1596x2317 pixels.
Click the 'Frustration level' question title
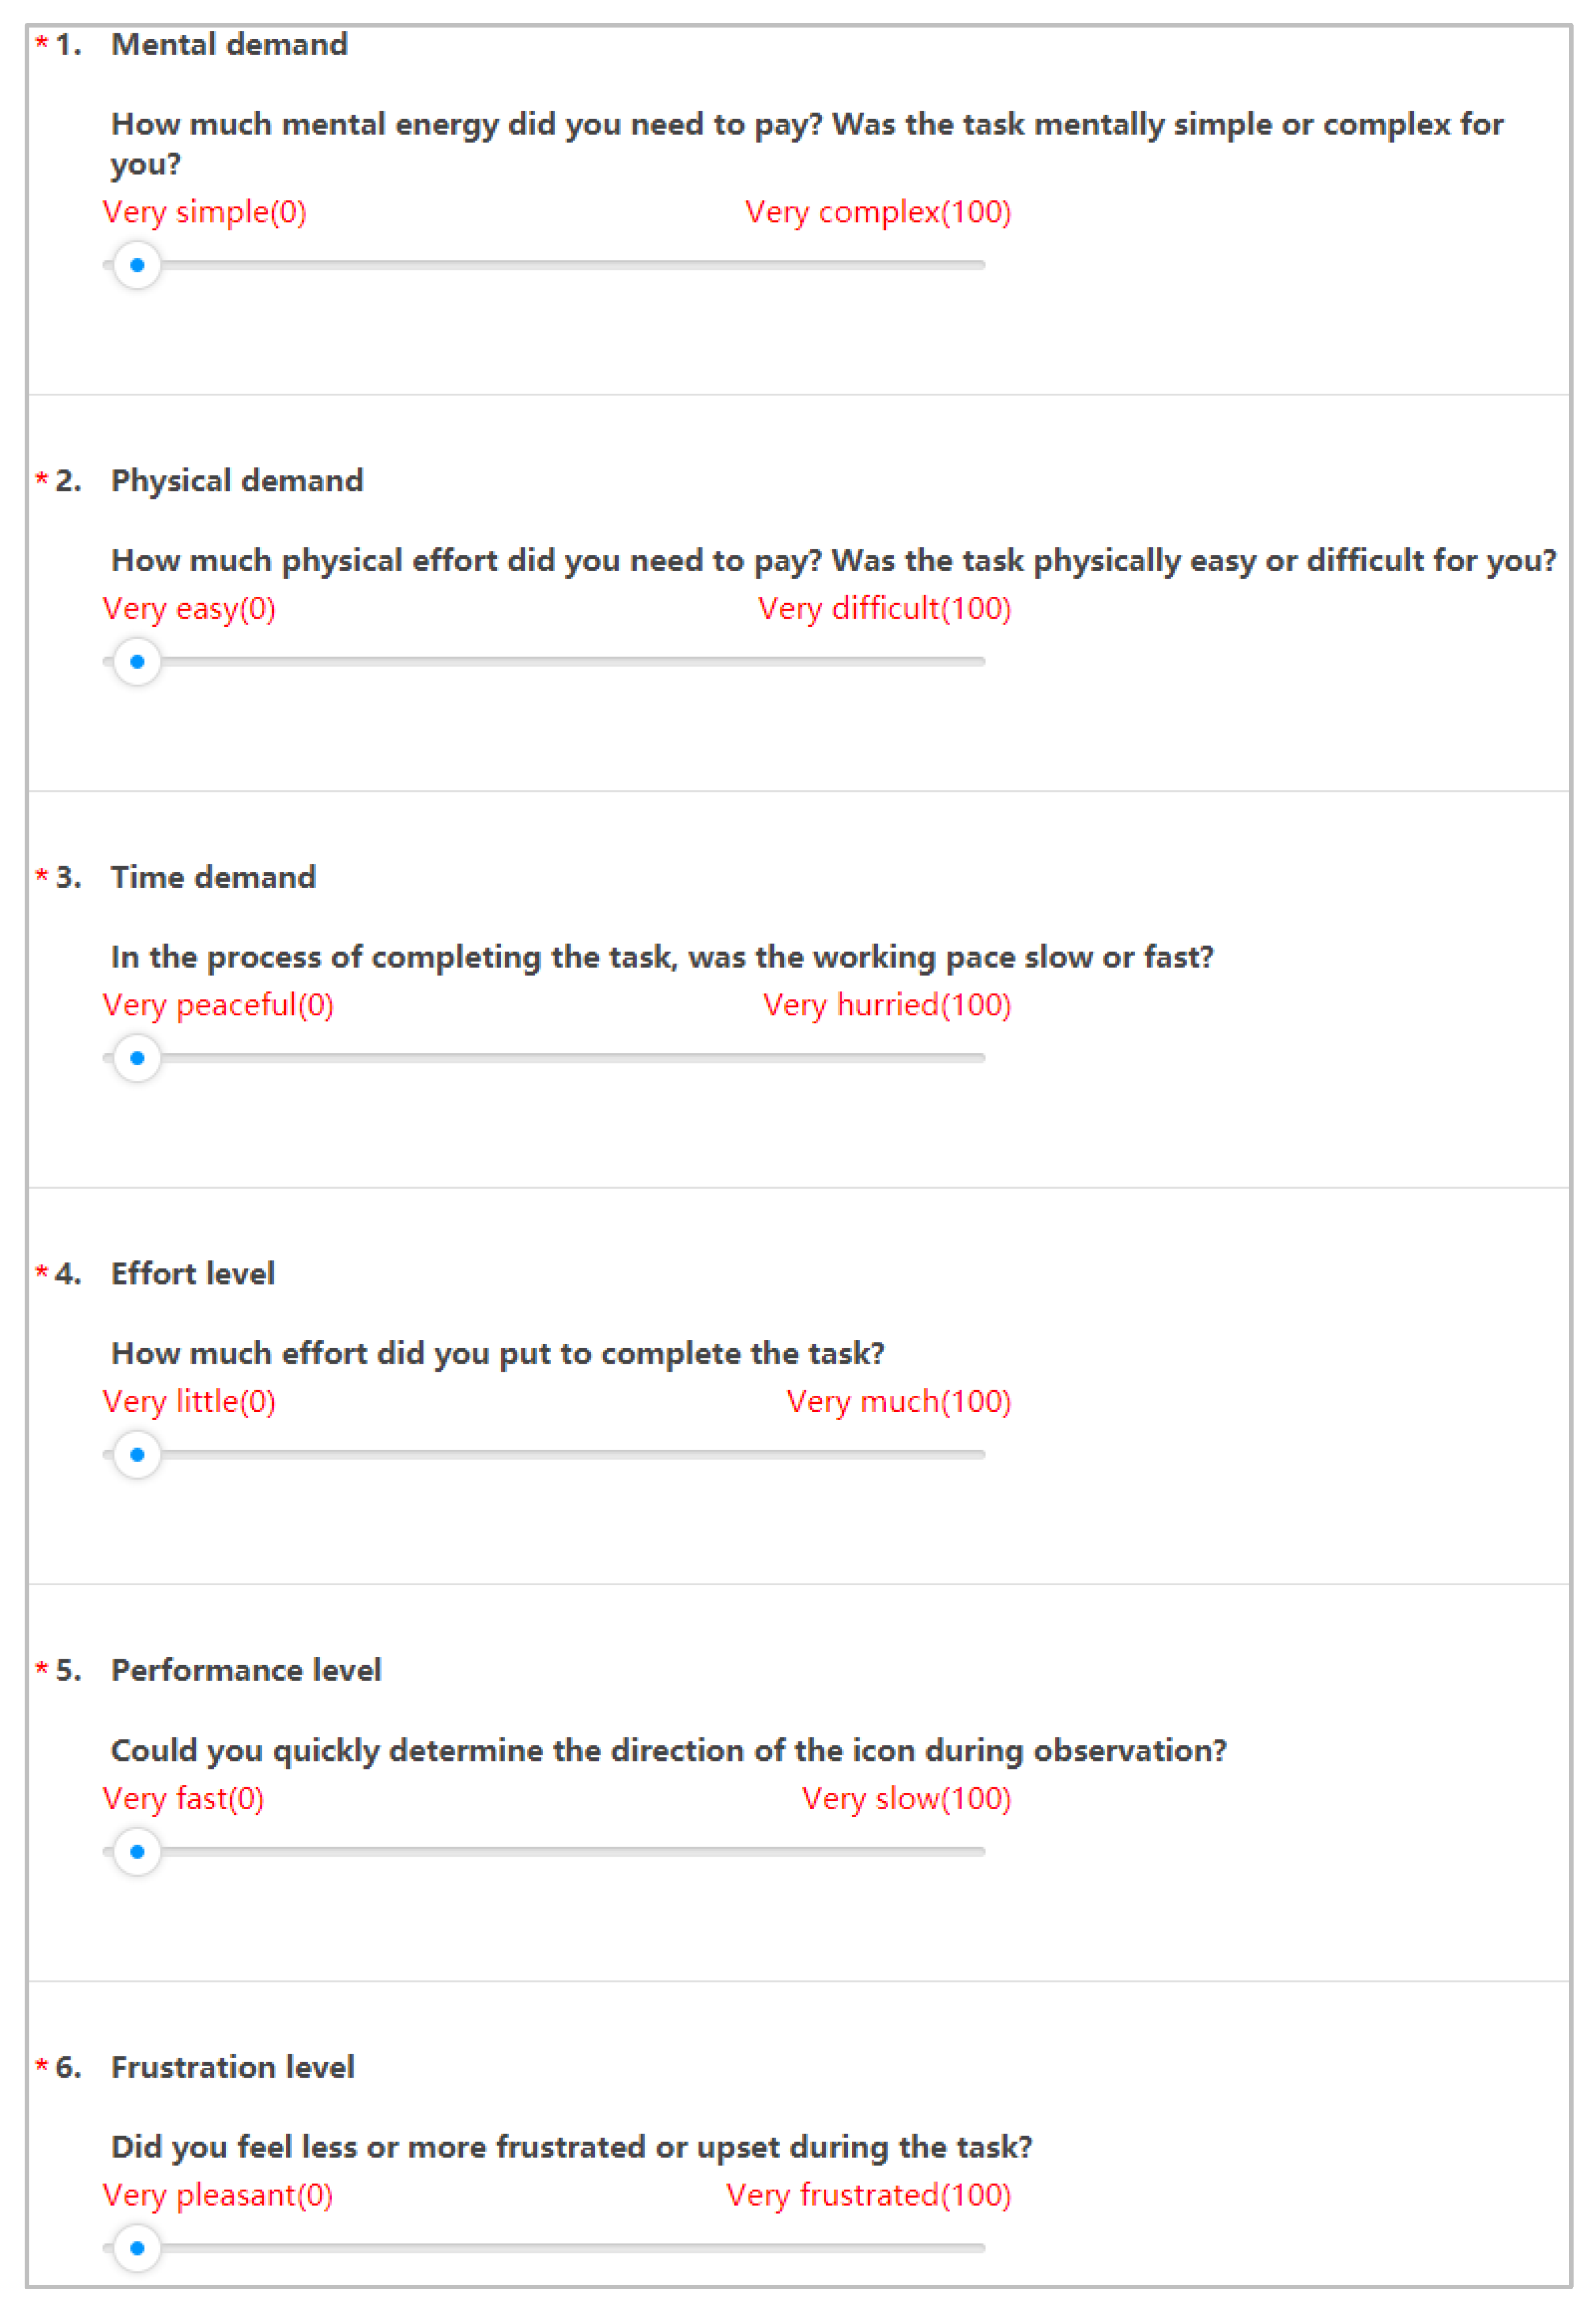[x=232, y=2067]
